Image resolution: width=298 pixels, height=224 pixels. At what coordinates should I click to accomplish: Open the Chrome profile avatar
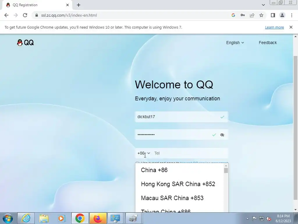point(282,15)
